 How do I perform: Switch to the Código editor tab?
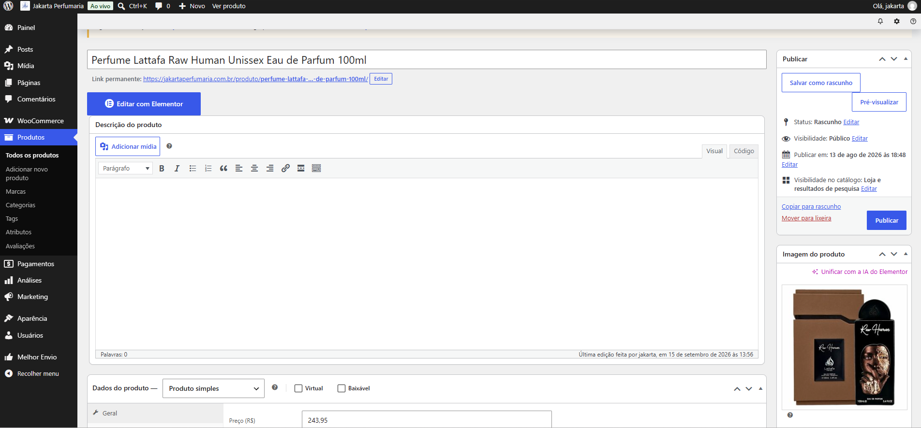(743, 151)
